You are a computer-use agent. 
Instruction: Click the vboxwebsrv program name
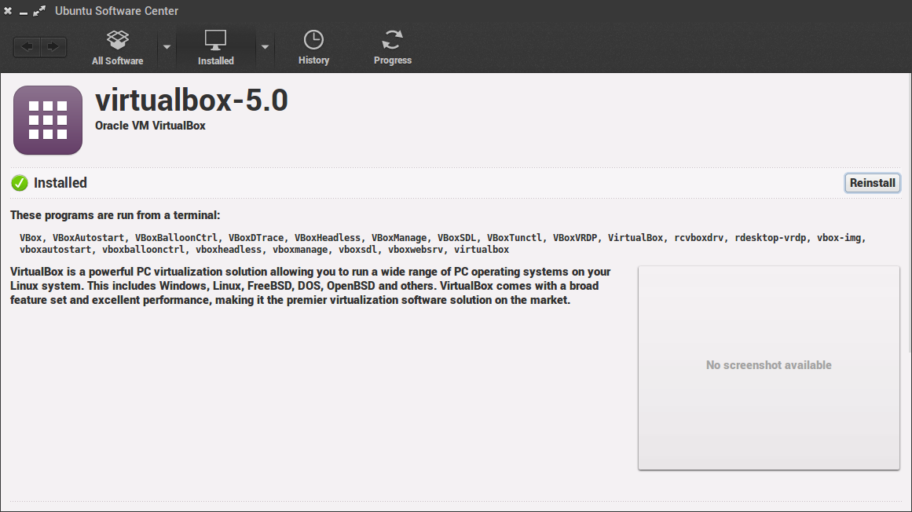[416, 249]
